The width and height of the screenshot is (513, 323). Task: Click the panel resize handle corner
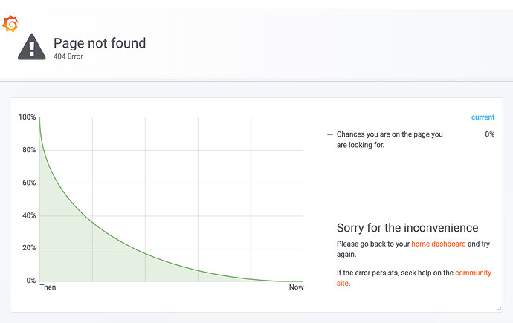[x=499, y=307]
